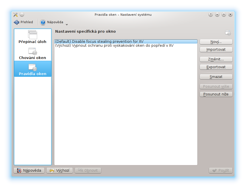The width and height of the screenshot is (246, 188).
Task: Click the tools icon in the title bar
Action: tap(15, 15)
